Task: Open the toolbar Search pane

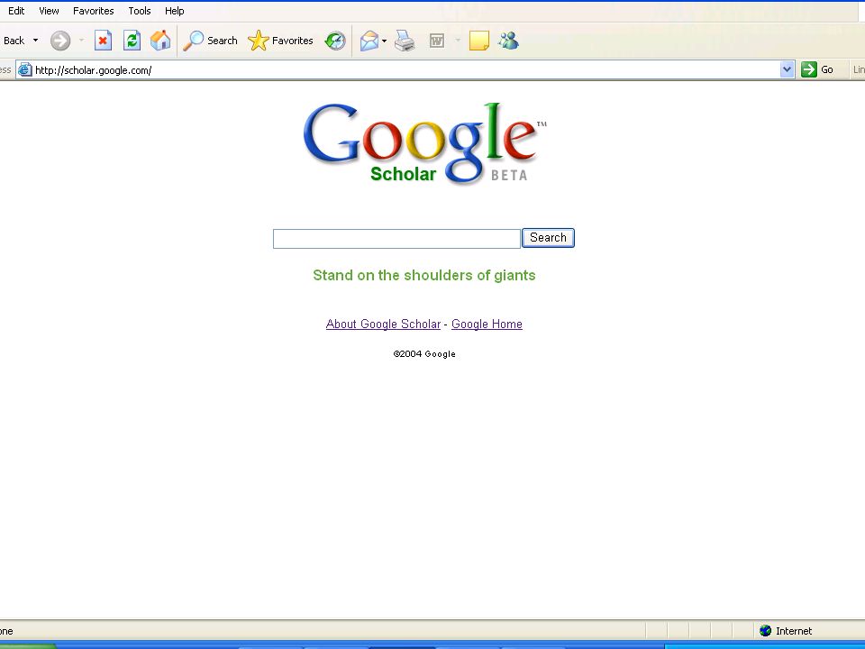Action: point(210,41)
